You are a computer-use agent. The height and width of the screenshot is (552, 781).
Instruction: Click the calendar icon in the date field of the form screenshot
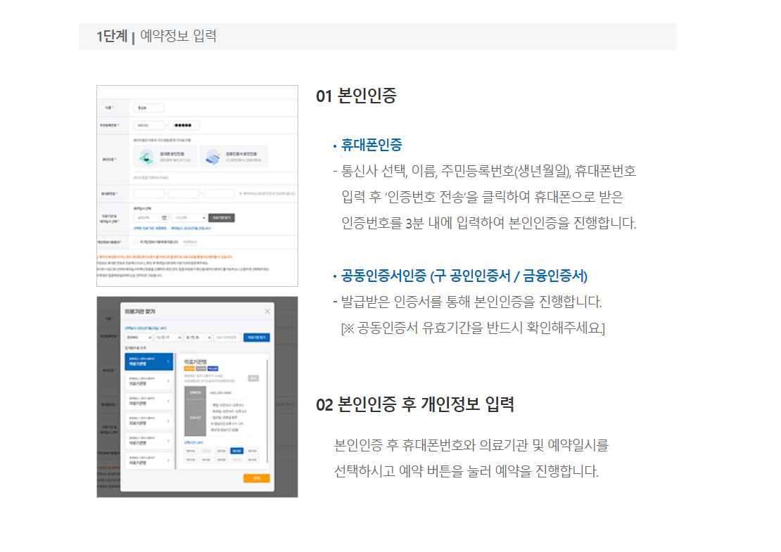(x=165, y=218)
